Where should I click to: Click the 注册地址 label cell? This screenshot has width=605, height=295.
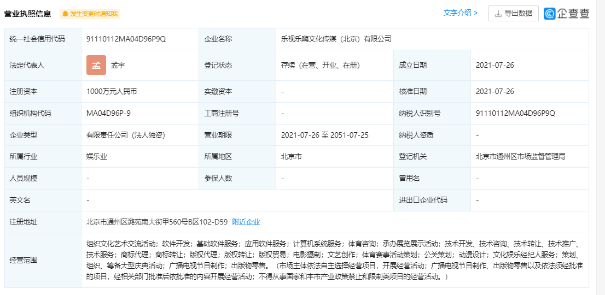tap(43, 222)
